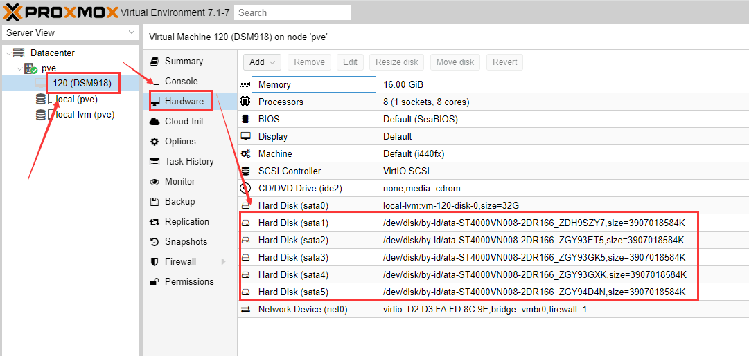
Task: Click the Move disk button
Action: (455, 62)
